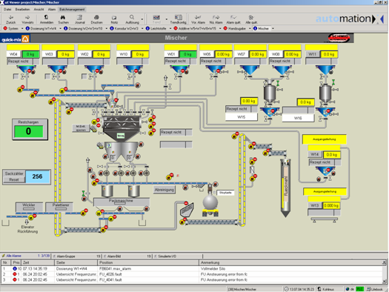389x292 pixels.
Task: Toggle small box beside W04 Rezept nicht
Action: point(36,62)
